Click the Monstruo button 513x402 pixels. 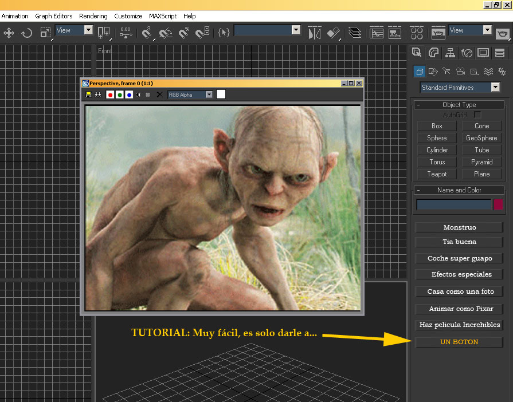(459, 227)
